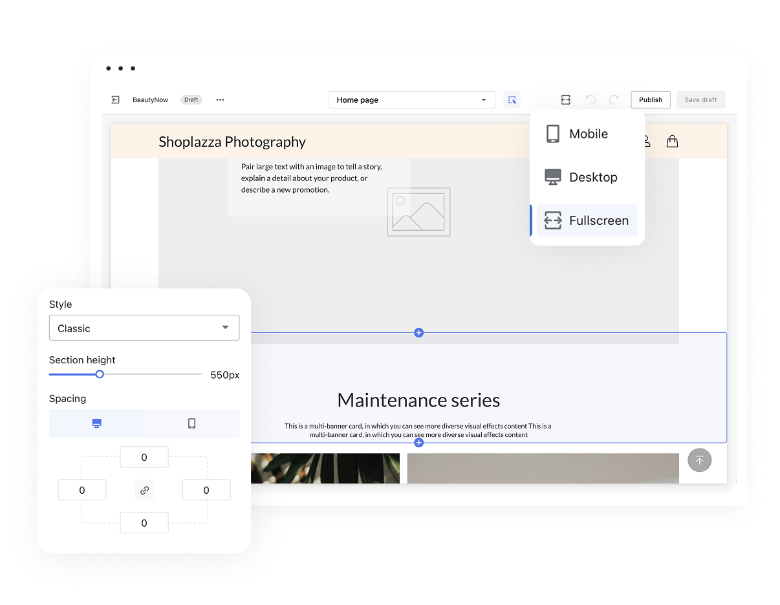780x605 pixels.
Task: Click the exit editor back icon
Action: [x=115, y=100]
